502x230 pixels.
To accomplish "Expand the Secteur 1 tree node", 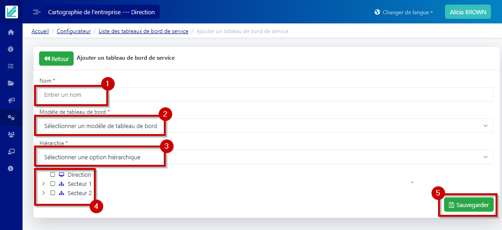I will (44, 184).
